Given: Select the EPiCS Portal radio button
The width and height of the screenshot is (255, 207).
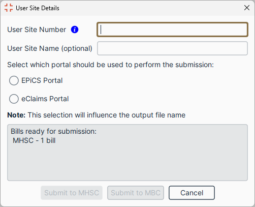Looking at the screenshot, I should click(x=14, y=80).
